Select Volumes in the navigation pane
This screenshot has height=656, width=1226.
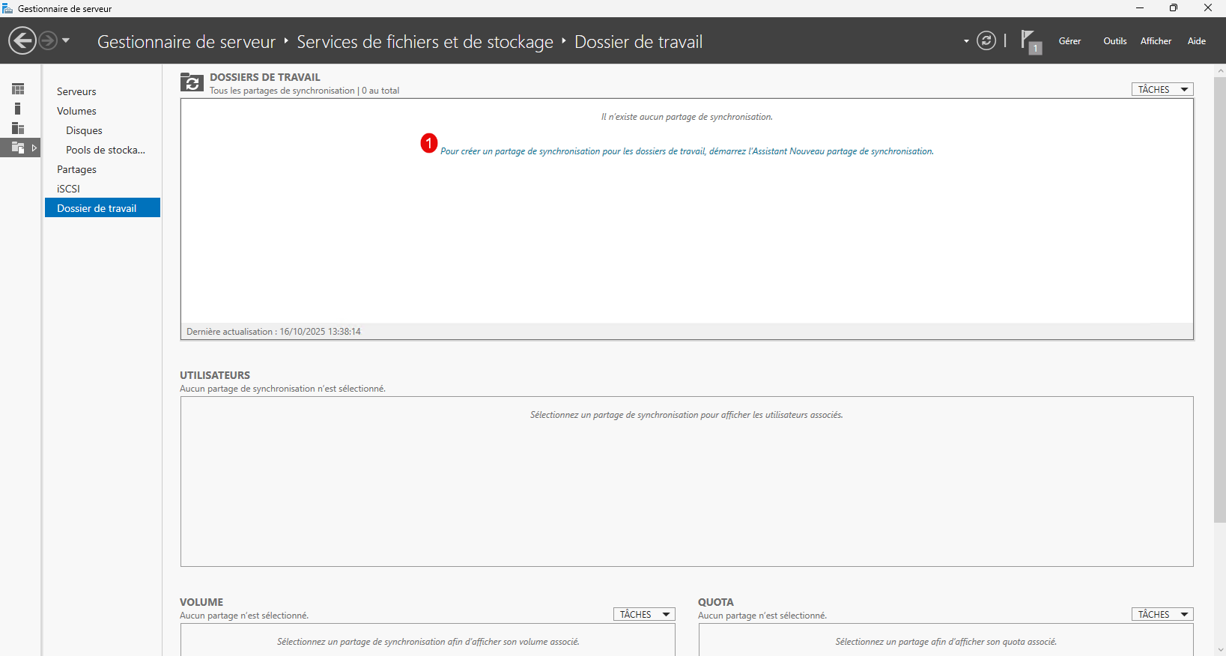(x=76, y=111)
